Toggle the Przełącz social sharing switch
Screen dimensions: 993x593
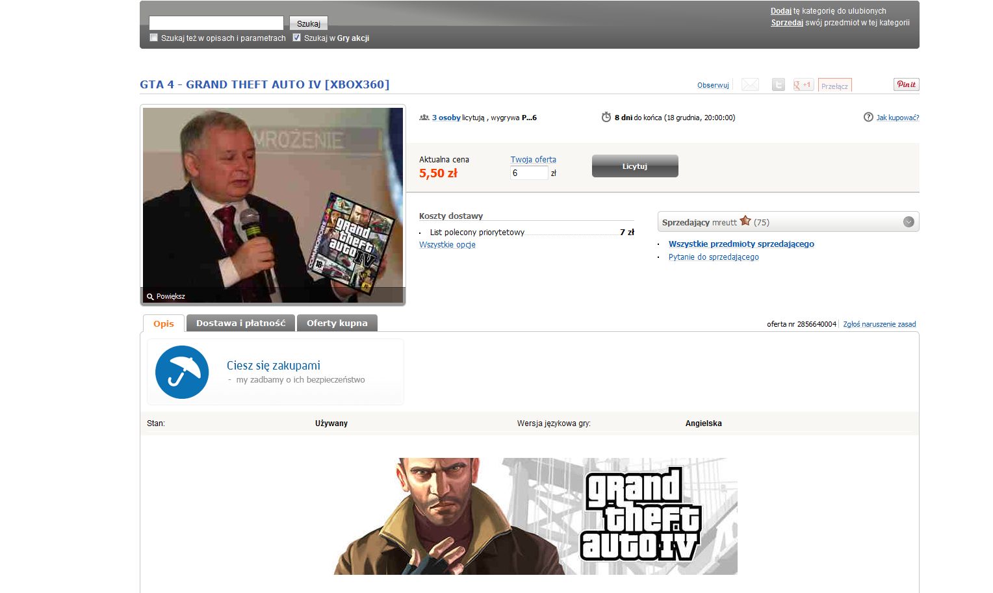coord(834,86)
